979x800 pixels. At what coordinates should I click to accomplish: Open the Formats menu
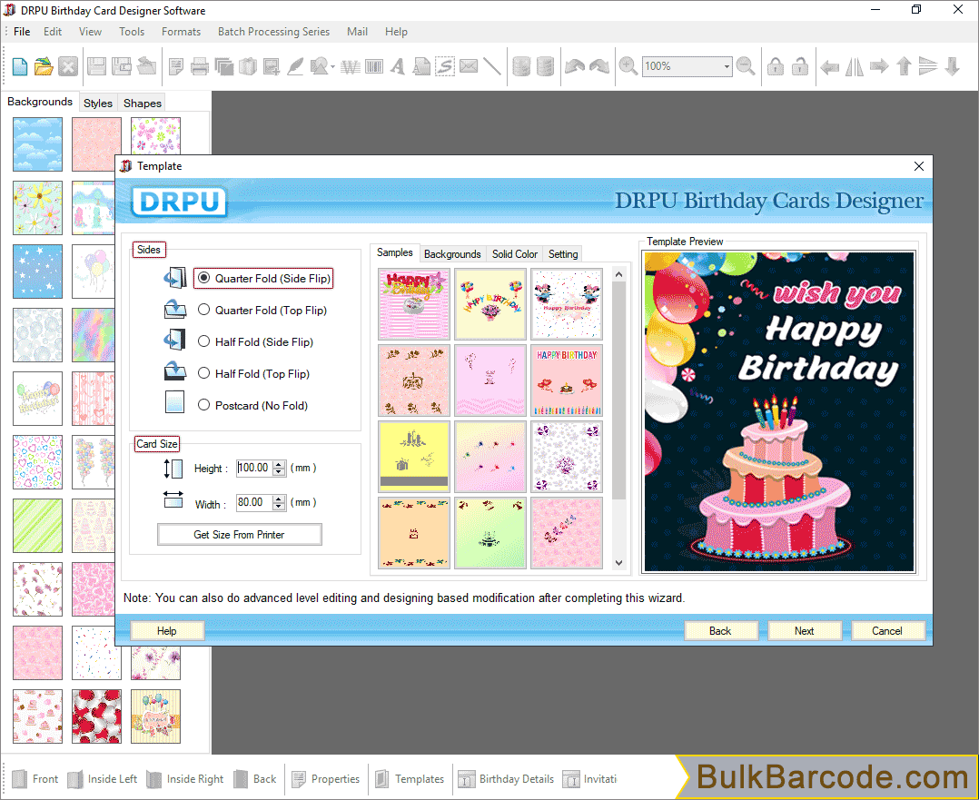[x=181, y=31]
